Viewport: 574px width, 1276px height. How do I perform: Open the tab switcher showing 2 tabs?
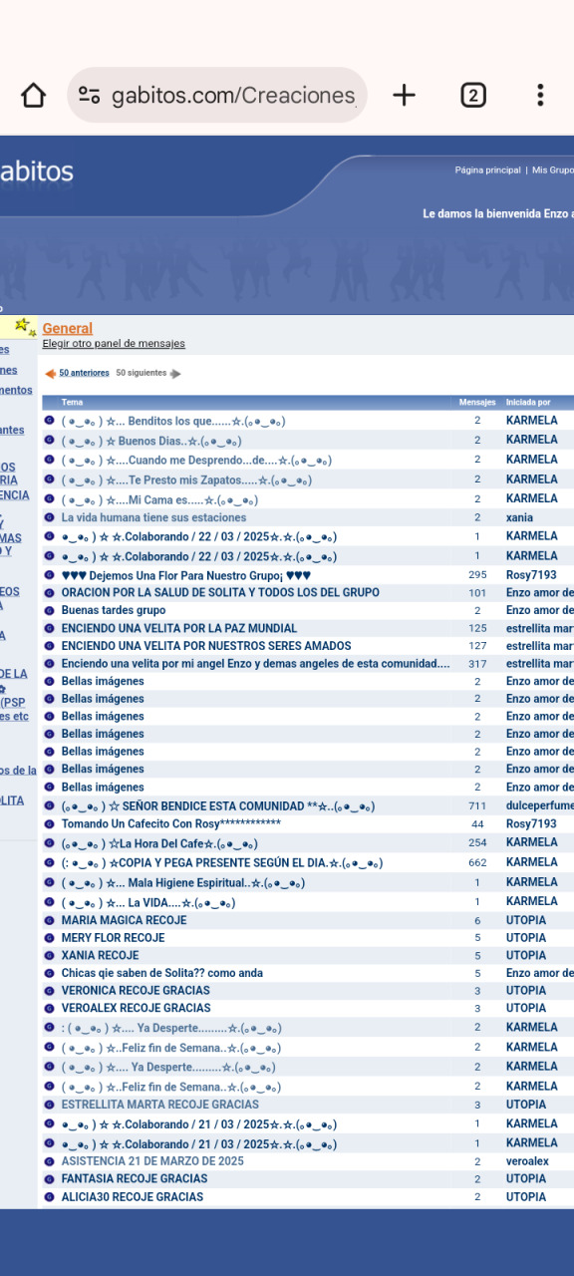point(472,95)
